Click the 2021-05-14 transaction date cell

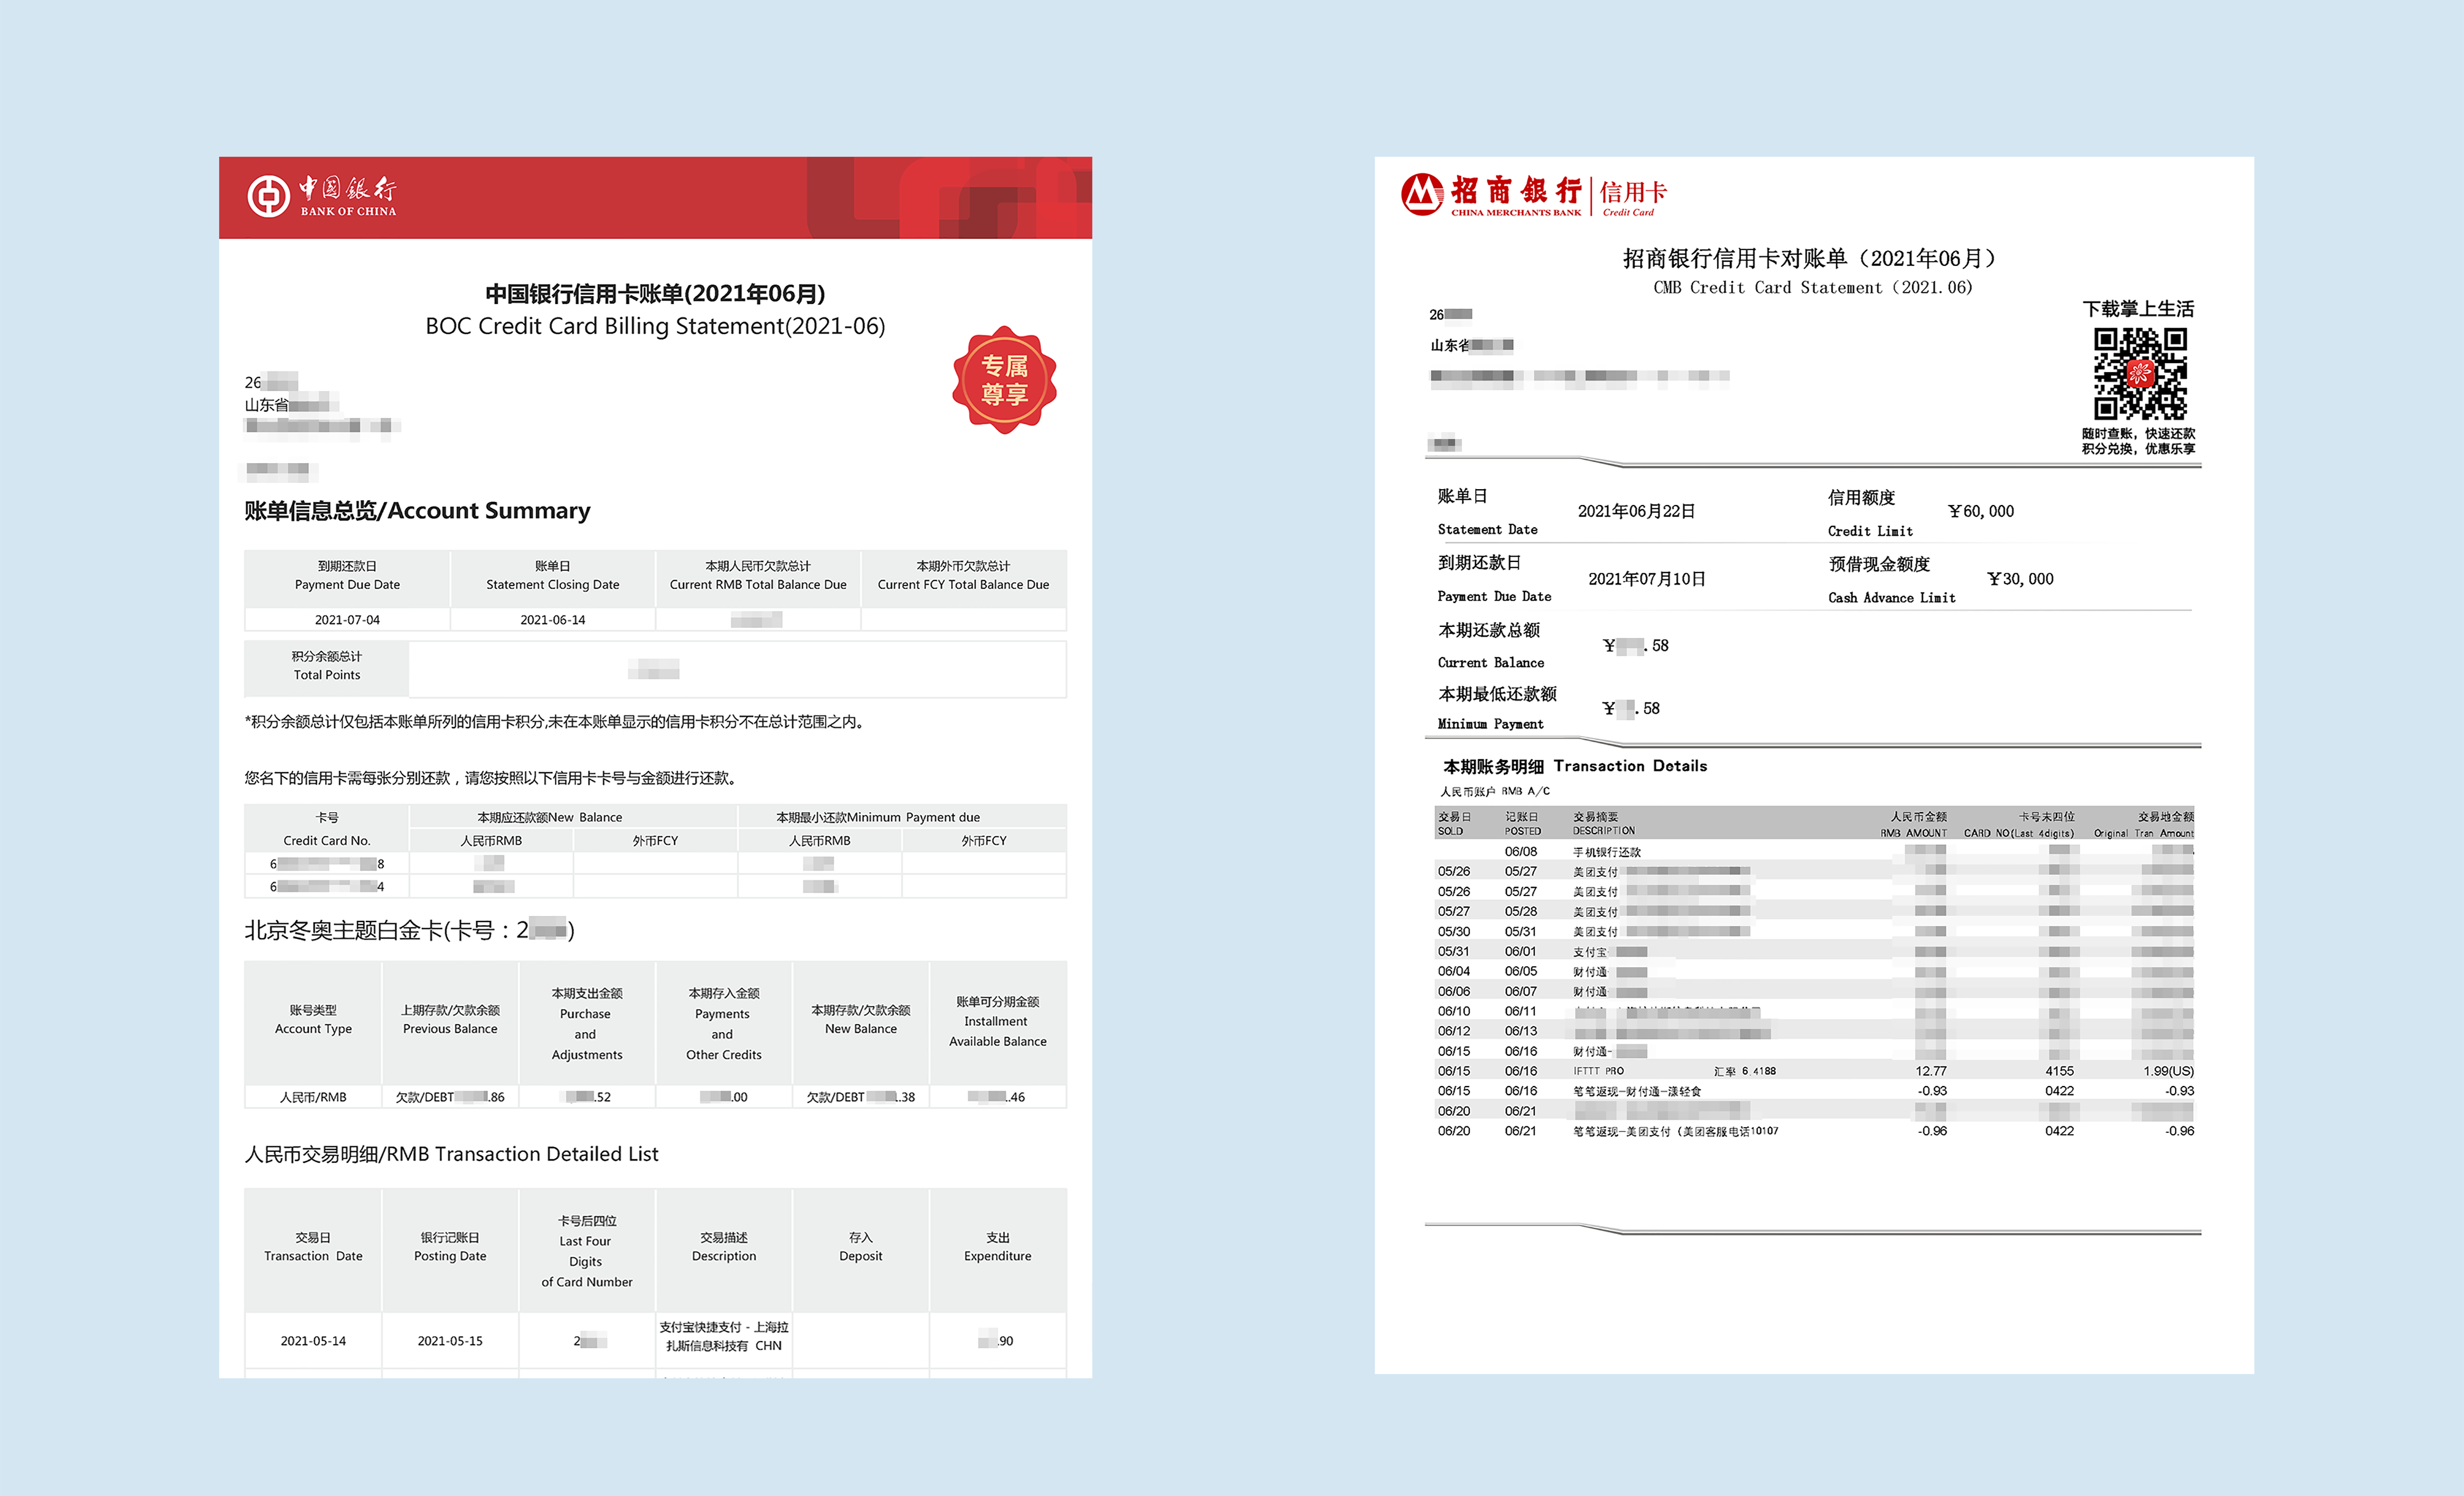click(313, 1341)
